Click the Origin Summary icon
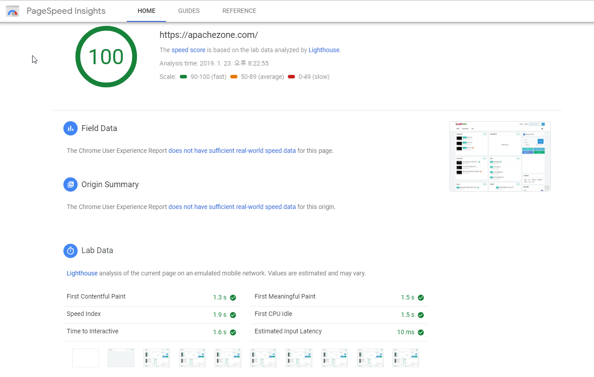594x377 pixels. pos(71,184)
